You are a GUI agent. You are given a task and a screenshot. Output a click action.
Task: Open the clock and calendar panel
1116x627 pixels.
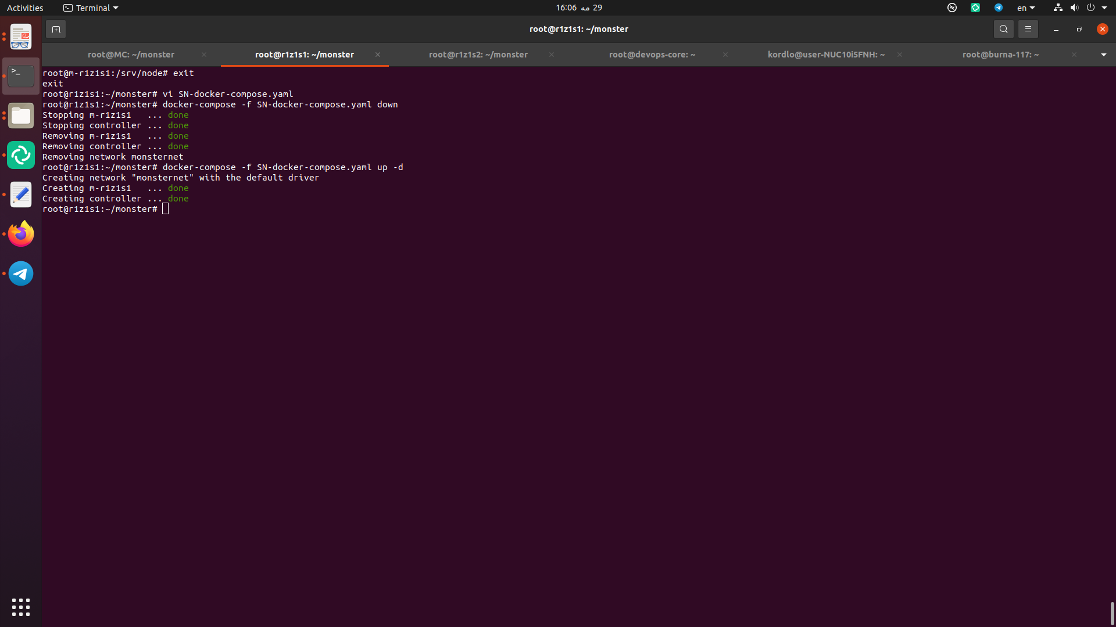(x=578, y=8)
